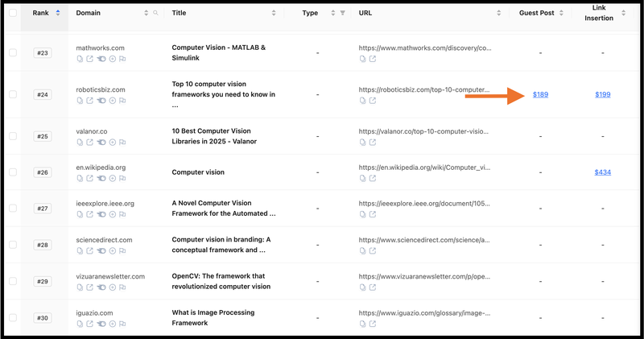Select the vizuaranewsletter.com row checkbox
Image resolution: width=644 pixels, height=339 pixels.
click(x=13, y=281)
